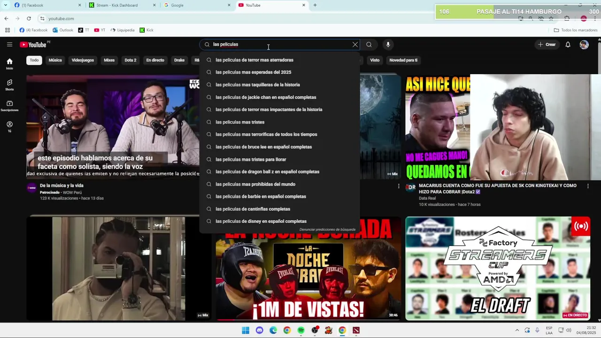
Task: Choose suggestion 'las peliculas mas esperadas del 2025'
Action: tap(280, 72)
